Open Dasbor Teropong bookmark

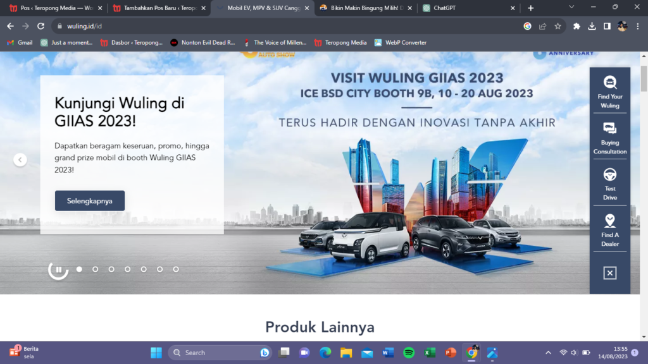132,42
